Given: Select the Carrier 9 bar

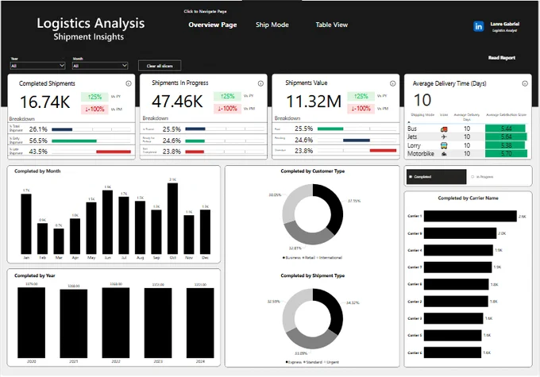Looking at the screenshot, I should tap(460, 233).
